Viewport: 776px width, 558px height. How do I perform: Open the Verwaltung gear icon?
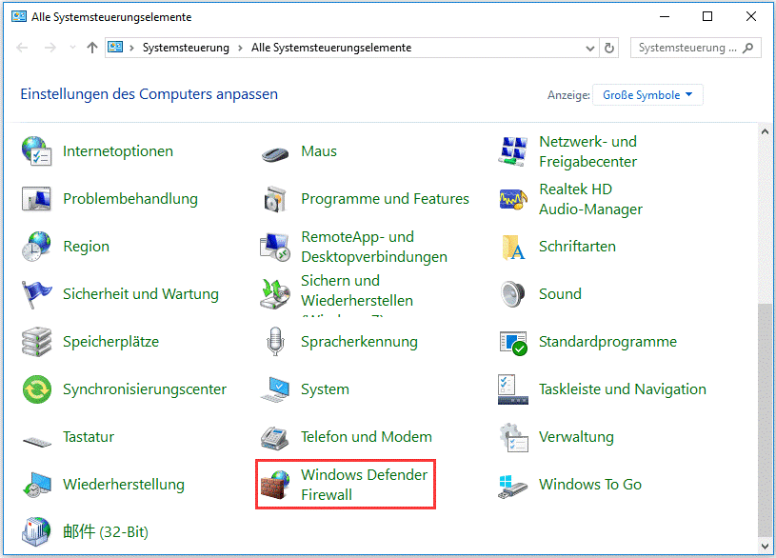(x=512, y=437)
